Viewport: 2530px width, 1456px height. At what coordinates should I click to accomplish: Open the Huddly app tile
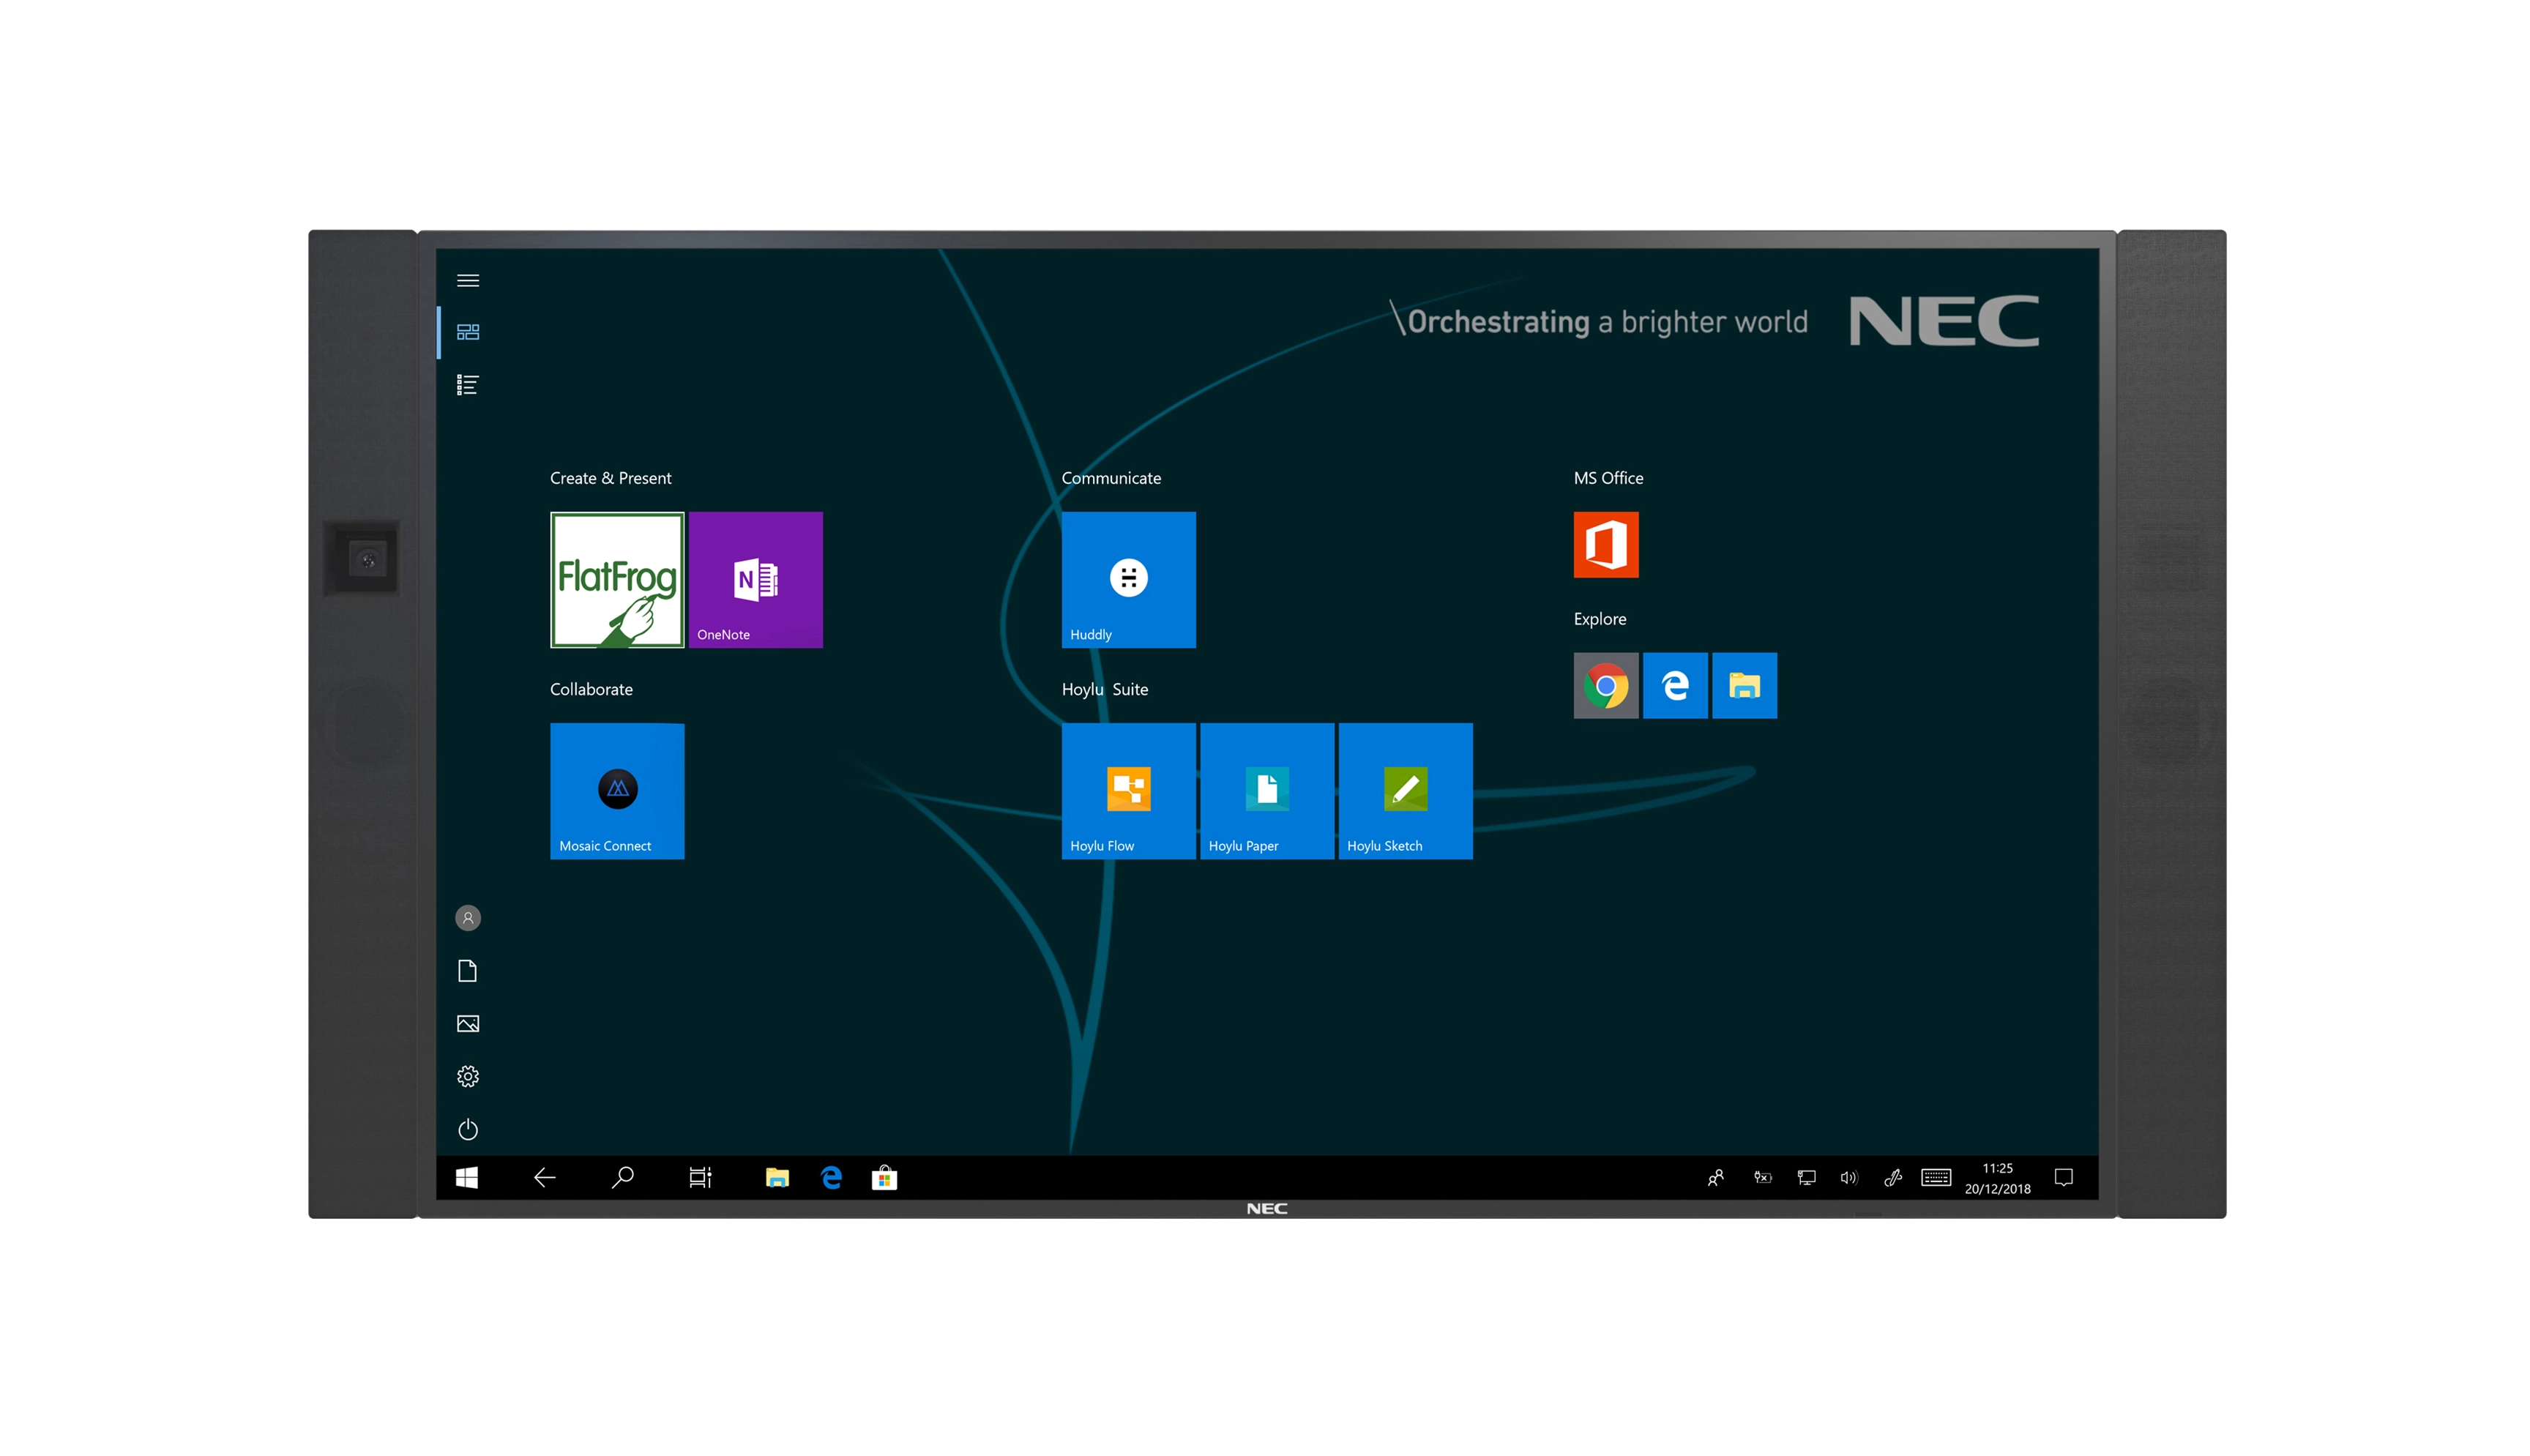1128,580
